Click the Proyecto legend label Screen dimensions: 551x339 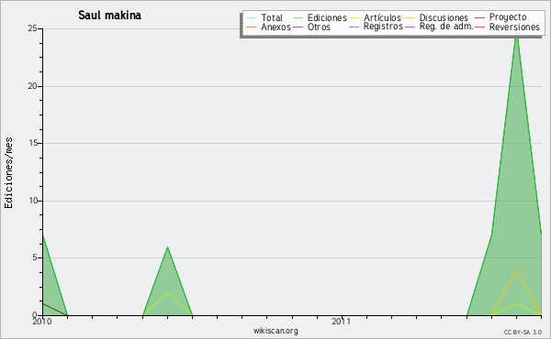508,16
